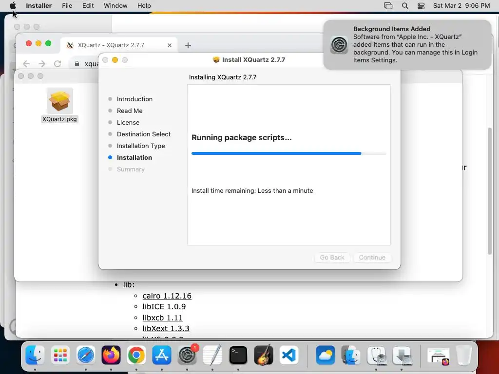The width and height of the screenshot is (499, 374).
Task: Close the XQuartz 2.7.7 browser tab
Action: 170,45
